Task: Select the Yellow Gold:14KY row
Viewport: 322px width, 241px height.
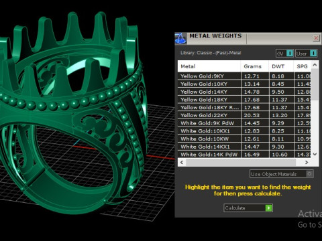Action: click(244, 92)
